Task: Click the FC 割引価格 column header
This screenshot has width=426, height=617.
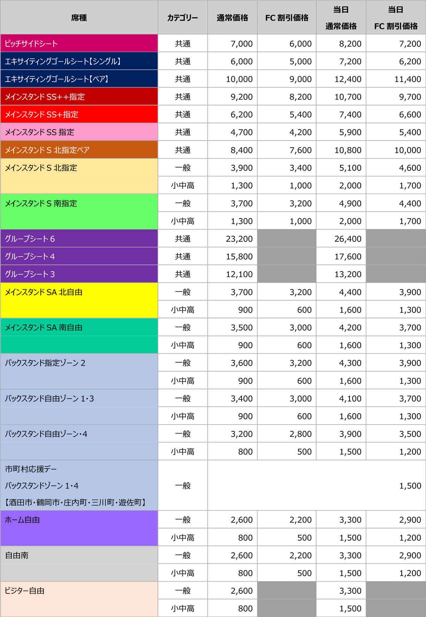Action: 287,18
